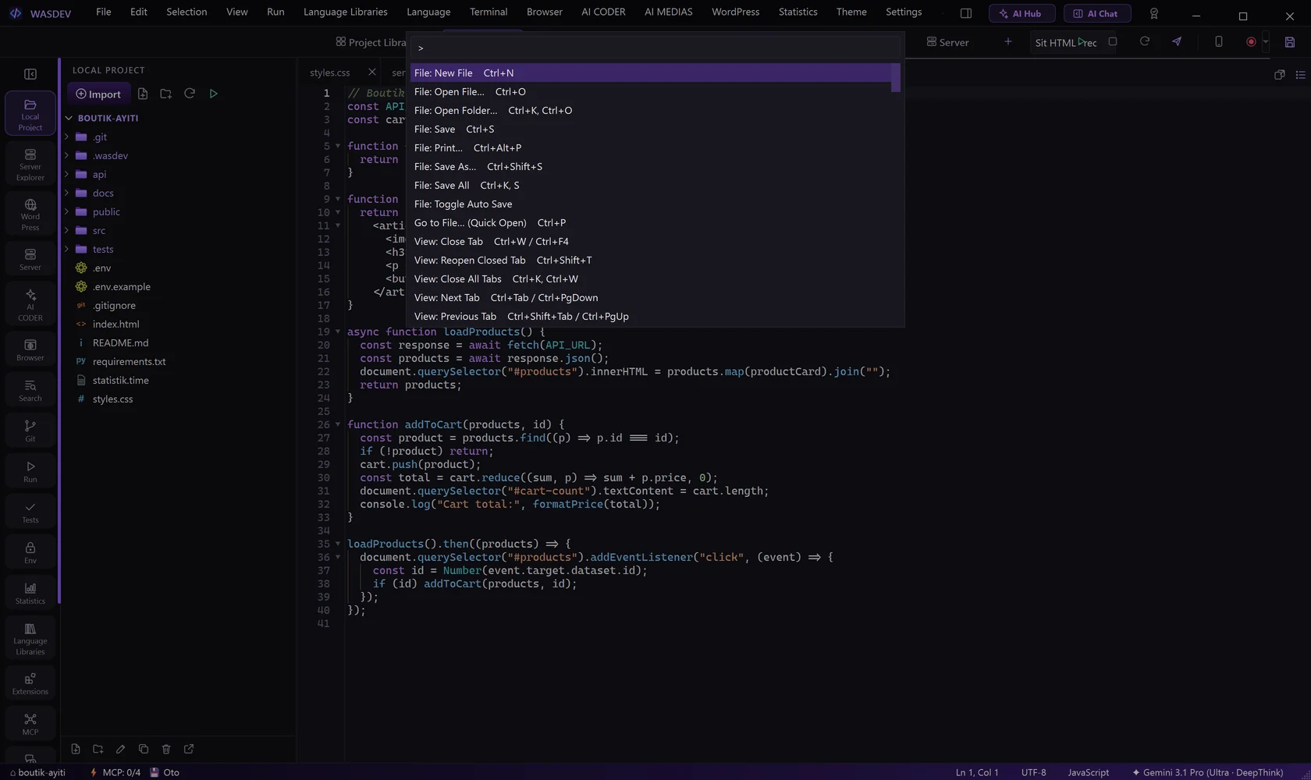Viewport: 1311px width, 780px height.
Task: Open the Run sidebar panel
Action: (30, 471)
